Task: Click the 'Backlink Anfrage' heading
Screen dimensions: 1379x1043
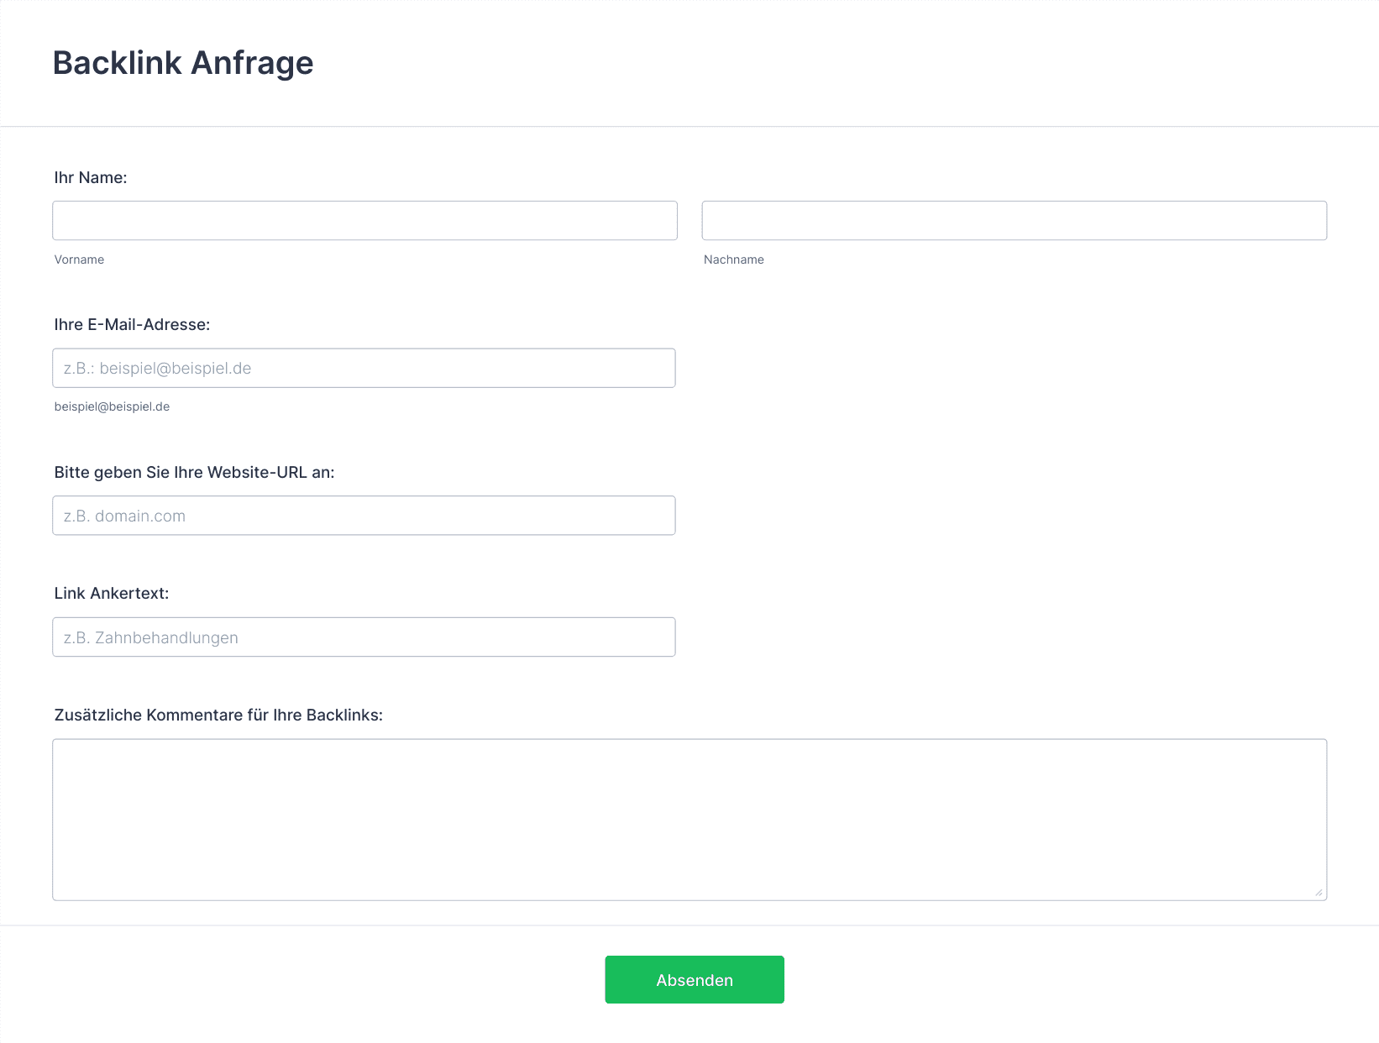Action: coord(183,63)
